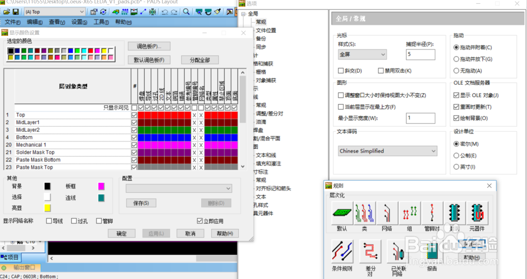Toggle Top layer visibility checkbox
527x279 pixels.
click(x=134, y=115)
